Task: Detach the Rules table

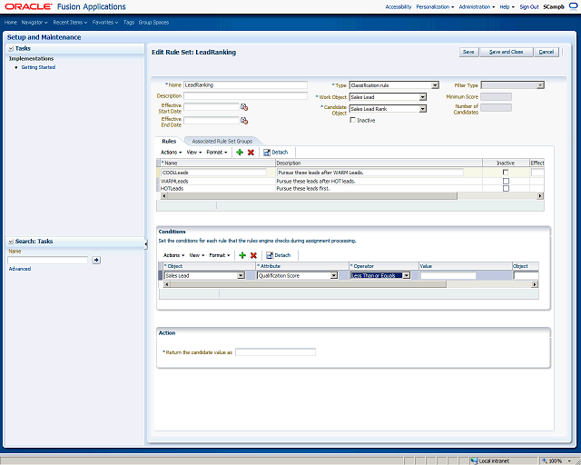Action: pyautogui.click(x=275, y=152)
